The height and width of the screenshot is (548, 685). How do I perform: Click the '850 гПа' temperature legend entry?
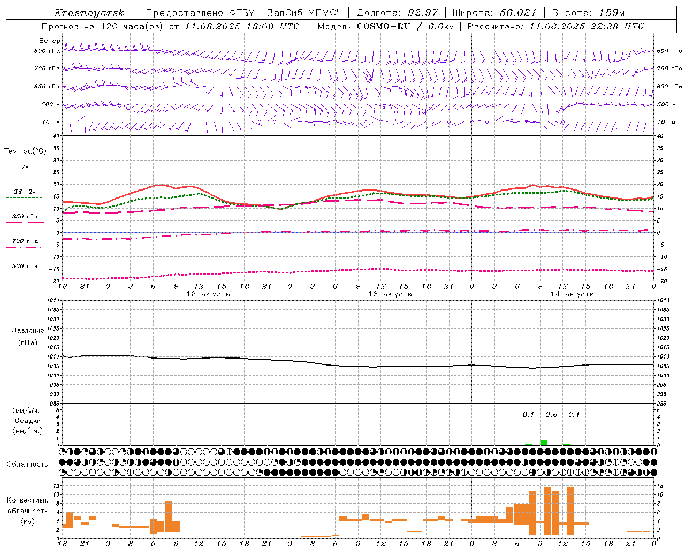point(25,217)
